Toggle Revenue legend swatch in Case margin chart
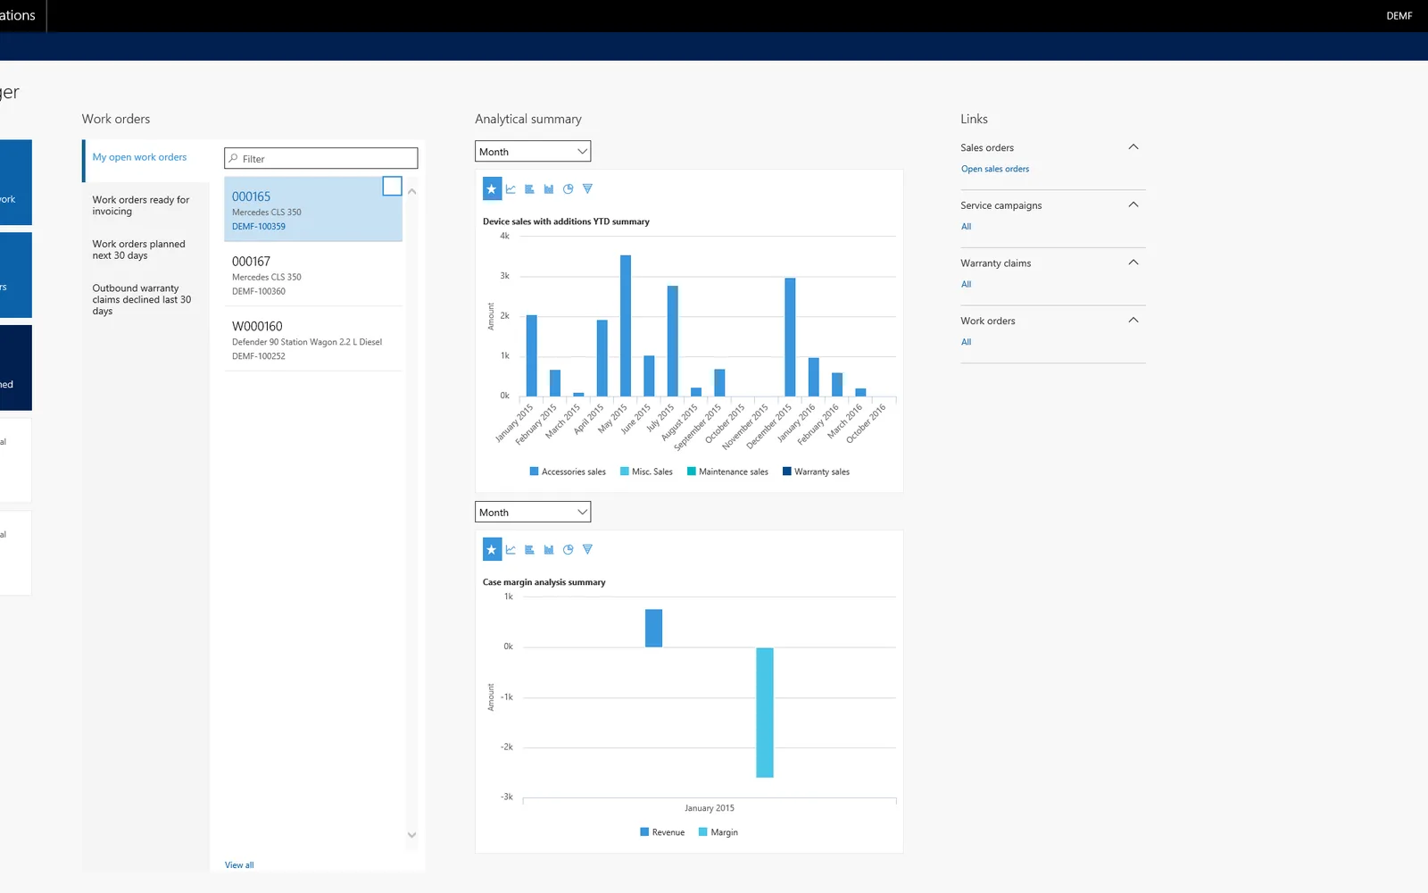 [x=644, y=831]
